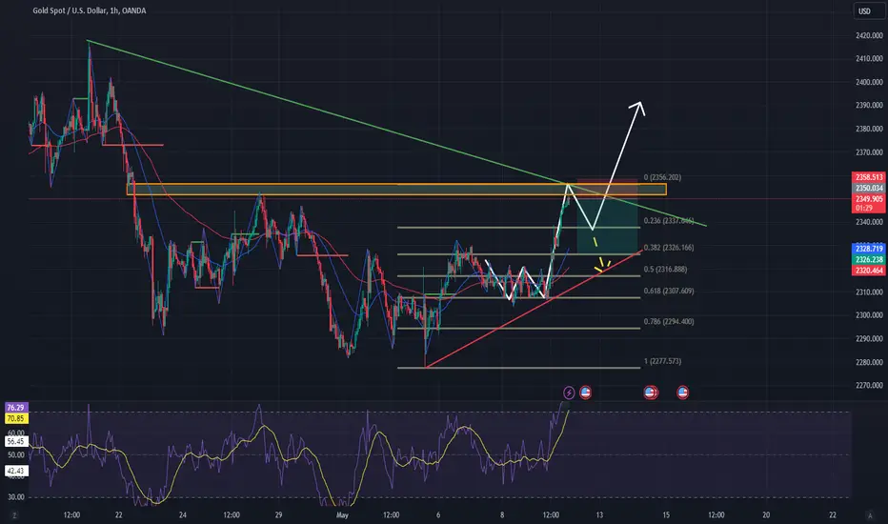Select the Fibonacci 0.5 (2316.888) label
This screenshot has width=888, height=524.
pyautogui.click(x=665, y=269)
